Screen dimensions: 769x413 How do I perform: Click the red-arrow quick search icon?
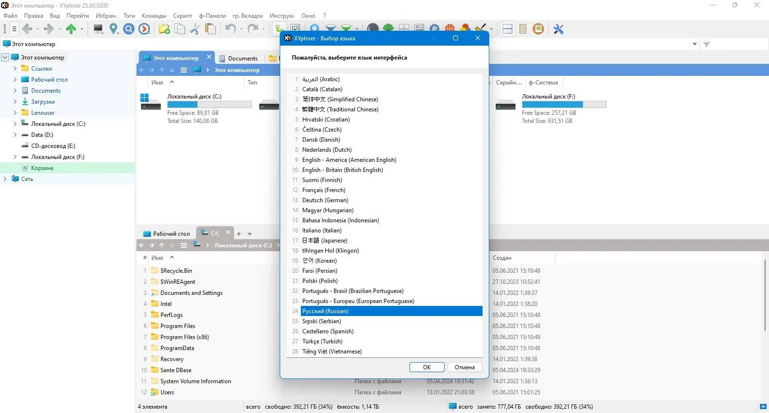pos(144,29)
